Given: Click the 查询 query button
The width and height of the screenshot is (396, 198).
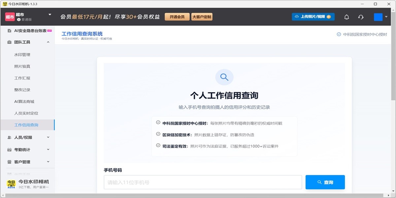Looking at the screenshot, I should tap(325, 182).
